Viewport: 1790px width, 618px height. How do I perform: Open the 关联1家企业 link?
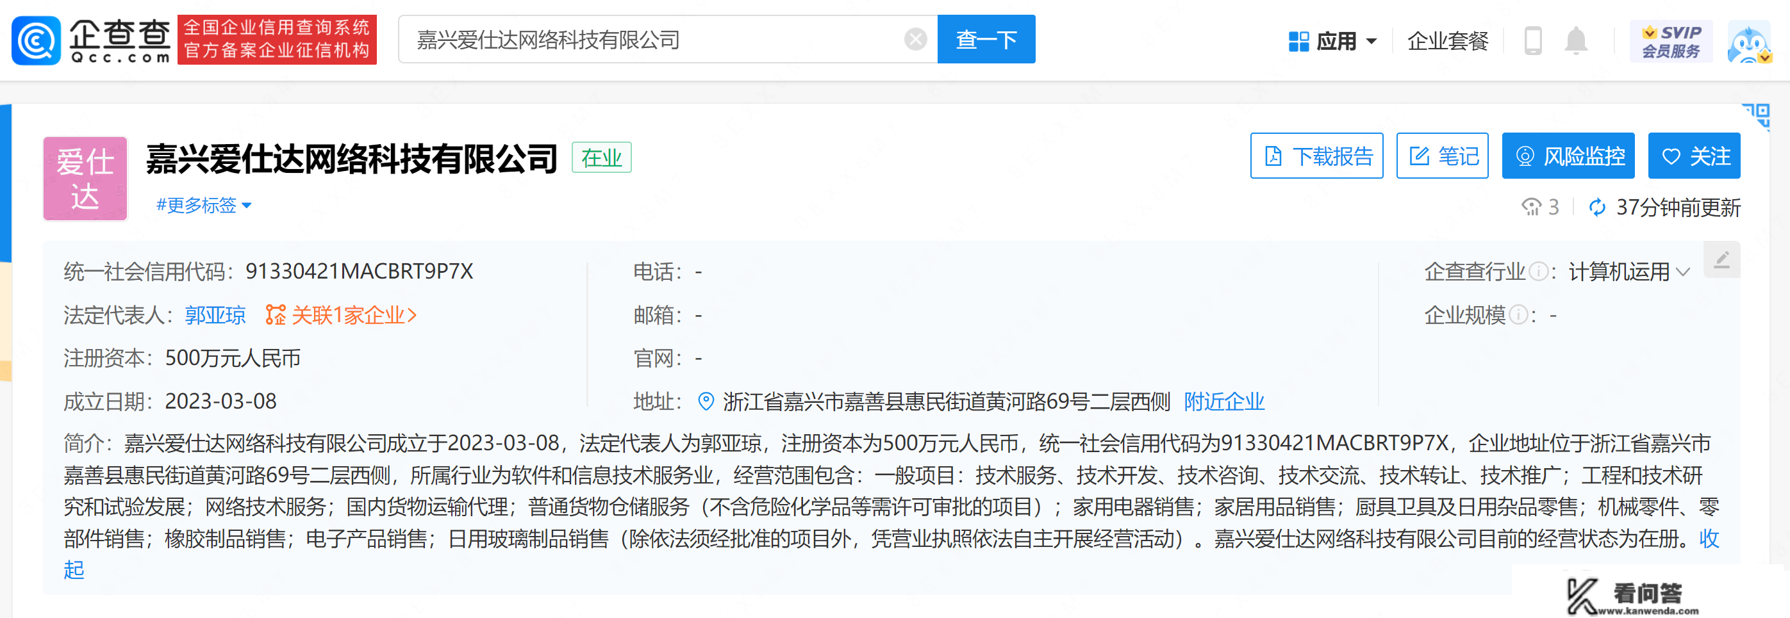[x=354, y=315]
